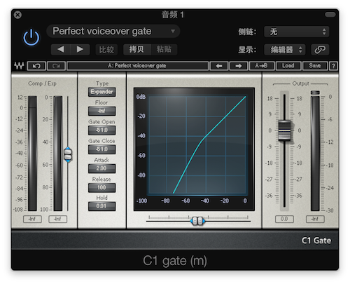Close the plugin window with X button
Viewport: 350px width, 284px height.
pyautogui.click(x=17, y=15)
